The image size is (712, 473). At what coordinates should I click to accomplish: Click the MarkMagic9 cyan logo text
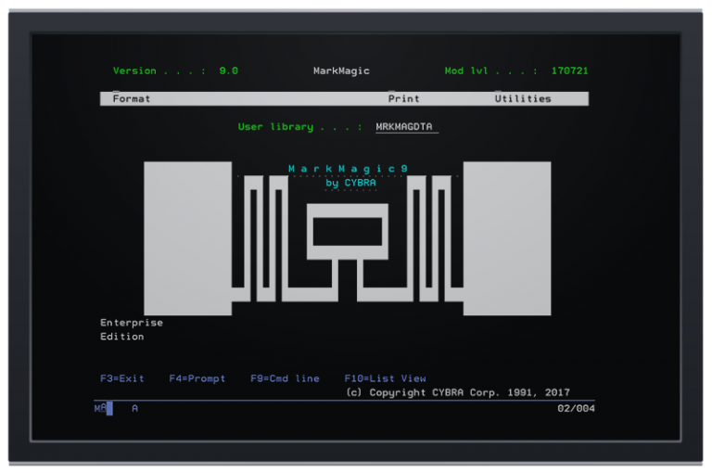348,169
